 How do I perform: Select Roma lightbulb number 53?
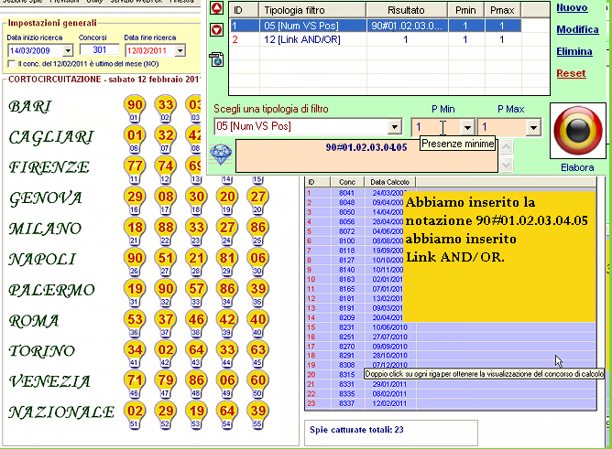coord(135,319)
